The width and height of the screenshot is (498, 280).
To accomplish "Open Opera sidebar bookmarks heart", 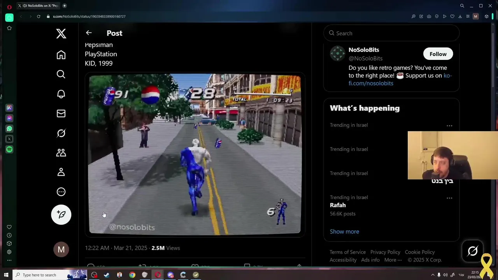I will click(9, 227).
